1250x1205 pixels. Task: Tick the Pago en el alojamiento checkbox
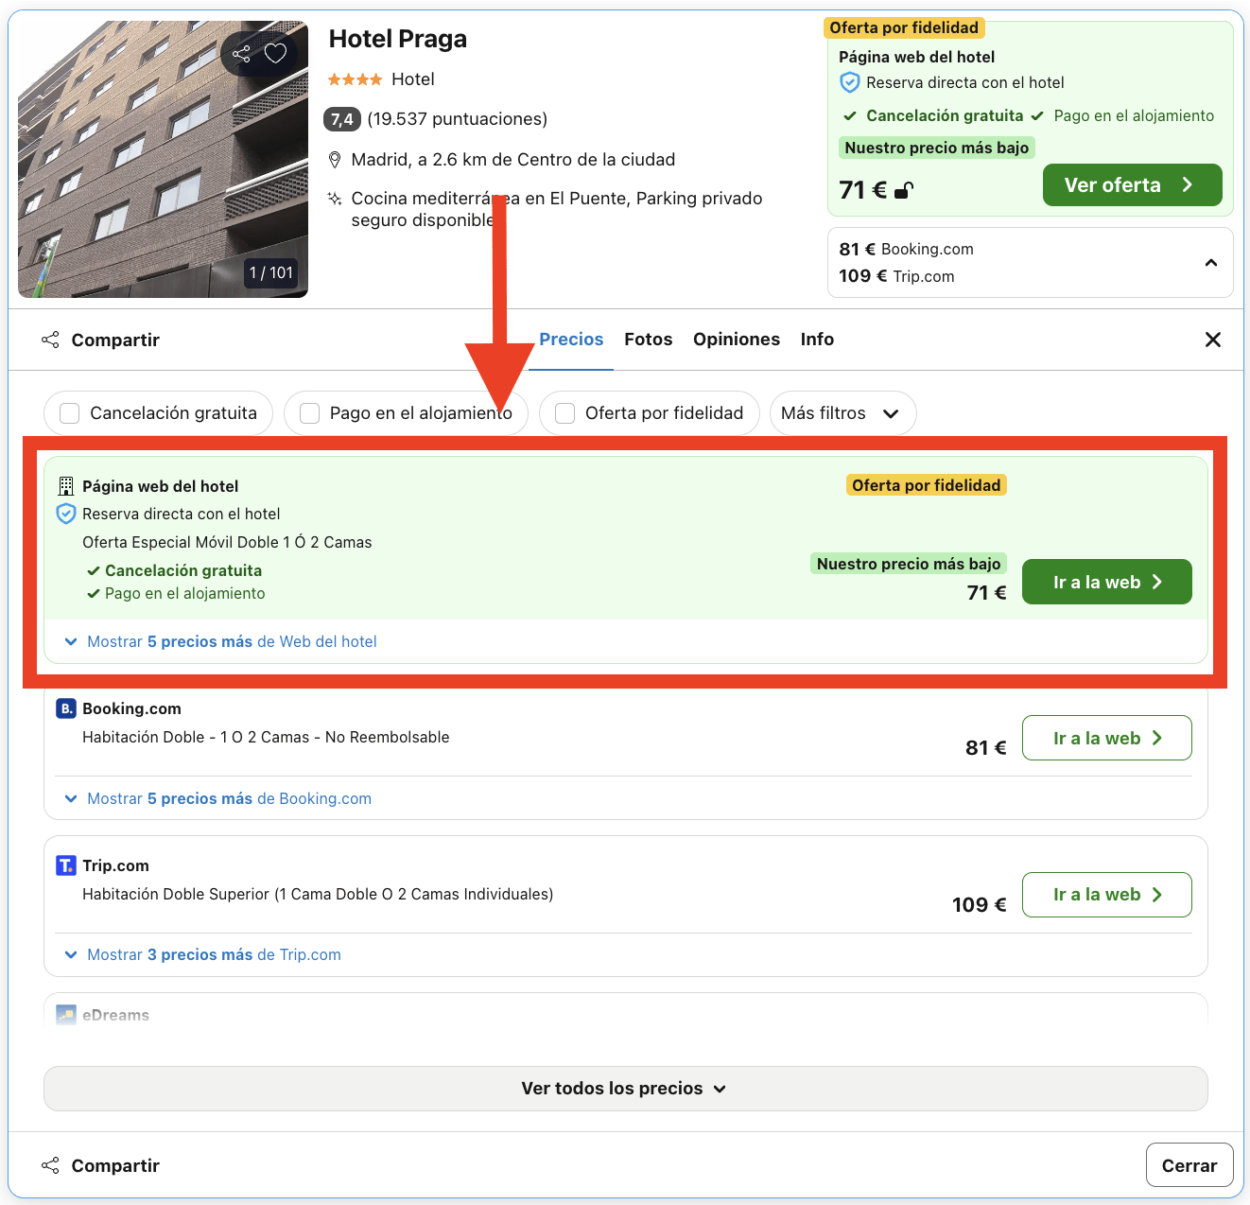[309, 413]
